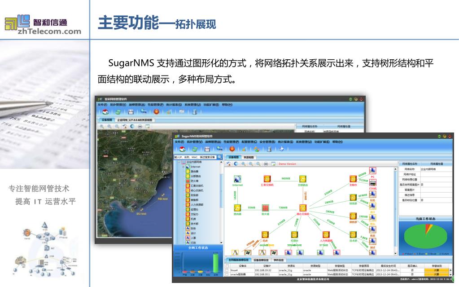
Task: Select the 人力资源部 node in topology map
Action: point(326,235)
